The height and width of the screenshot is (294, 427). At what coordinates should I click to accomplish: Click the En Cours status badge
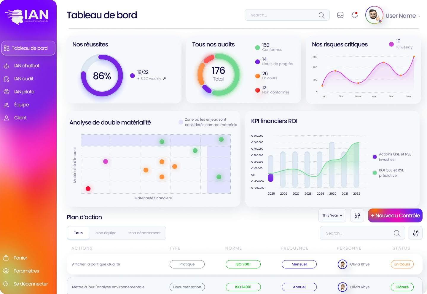click(x=402, y=264)
